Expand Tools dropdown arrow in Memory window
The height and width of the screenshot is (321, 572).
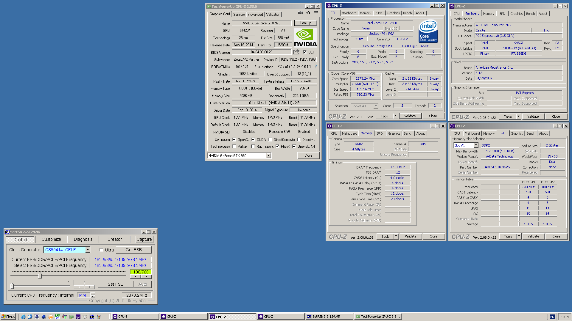pos(396,236)
